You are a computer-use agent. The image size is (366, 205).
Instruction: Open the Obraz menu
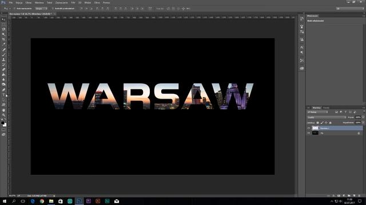click(x=28, y=3)
